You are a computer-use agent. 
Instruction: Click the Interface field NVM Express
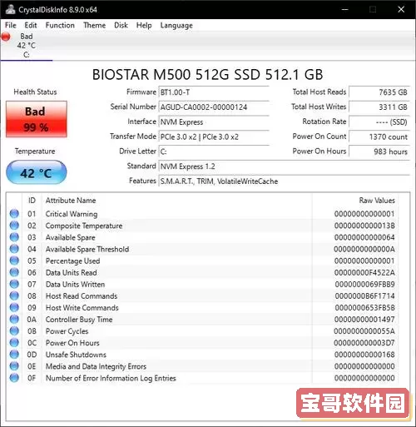click(x=214, y=122)
